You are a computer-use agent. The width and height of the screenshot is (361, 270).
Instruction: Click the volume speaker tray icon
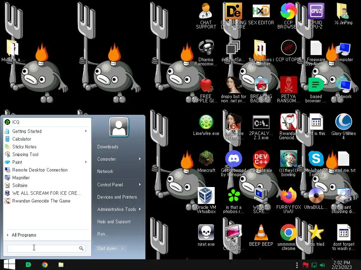tap(322, 265)
